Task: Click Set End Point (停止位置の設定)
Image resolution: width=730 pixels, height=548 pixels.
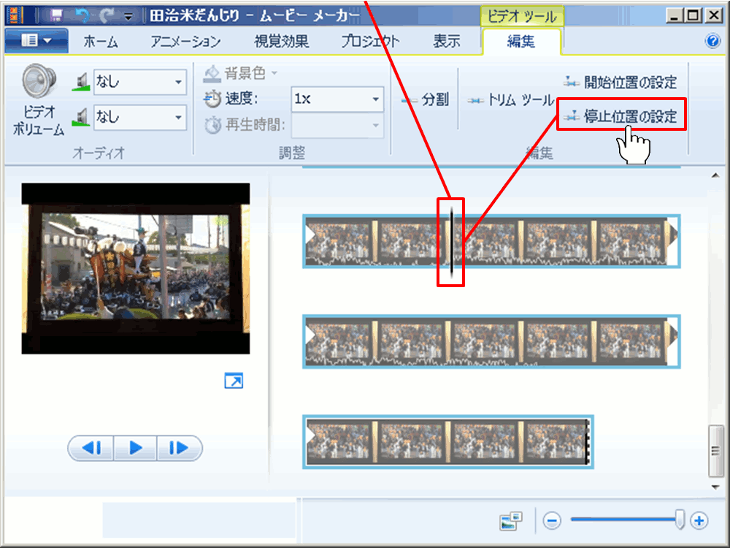Action: [x=621, y=116]
